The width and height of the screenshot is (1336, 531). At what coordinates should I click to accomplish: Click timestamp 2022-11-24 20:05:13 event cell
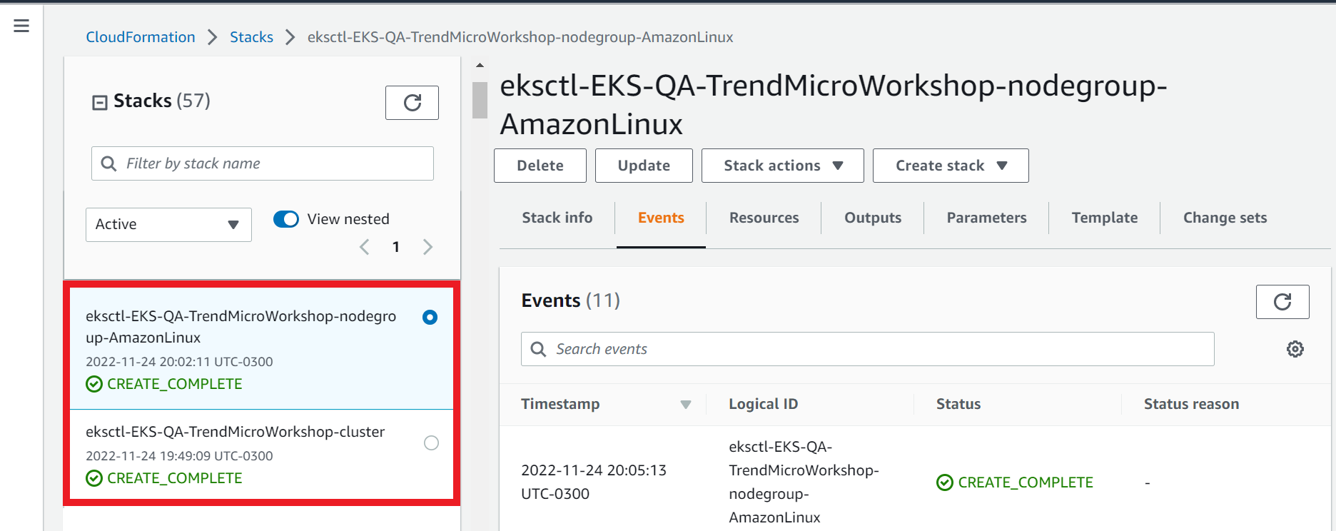(594, 482)
